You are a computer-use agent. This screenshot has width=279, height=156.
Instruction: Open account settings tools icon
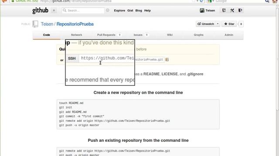[x=232, y=10]
